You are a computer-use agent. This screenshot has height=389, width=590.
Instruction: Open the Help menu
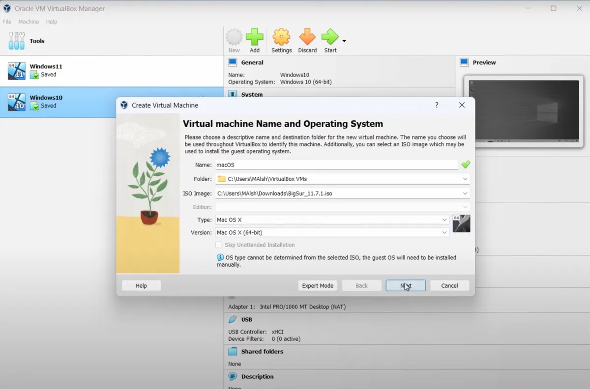pos(52,22)
